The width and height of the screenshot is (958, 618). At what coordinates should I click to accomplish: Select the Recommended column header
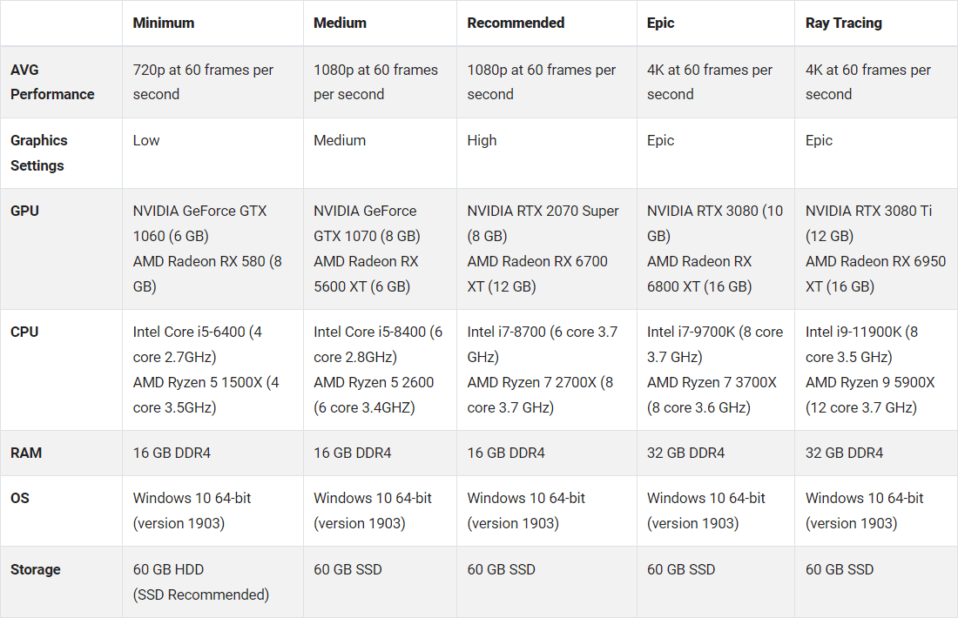(x=516, y=24)
